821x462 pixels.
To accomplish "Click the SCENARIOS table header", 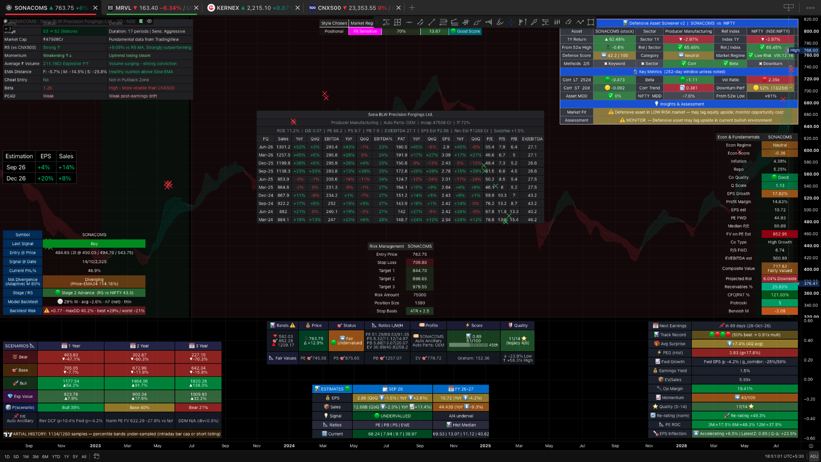I will click(20, 346).
